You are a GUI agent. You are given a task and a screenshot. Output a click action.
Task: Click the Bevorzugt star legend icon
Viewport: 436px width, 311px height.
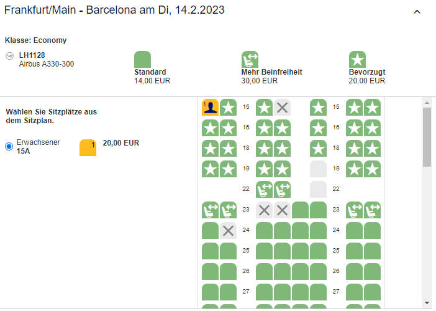[x=357, y=59]
